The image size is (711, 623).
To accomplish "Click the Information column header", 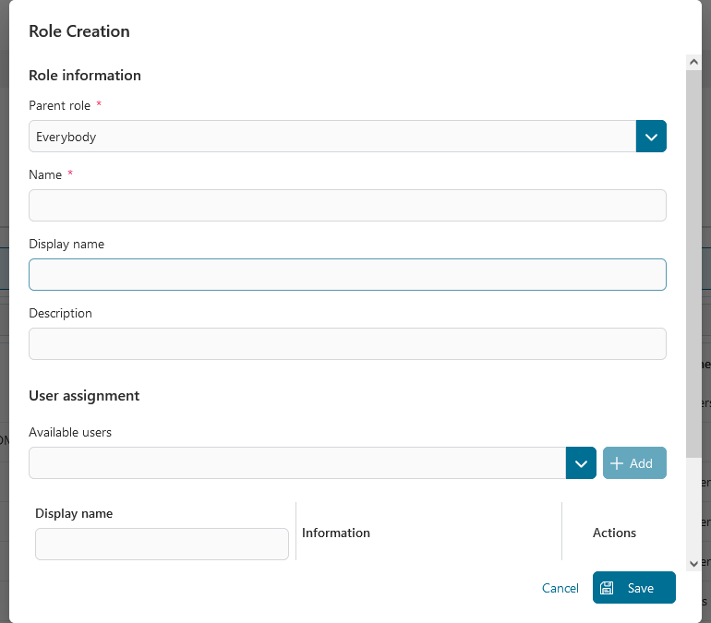I will point(336,533).
